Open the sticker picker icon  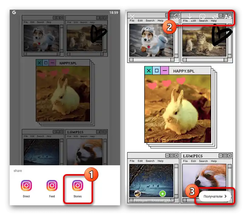coord(202,17)
